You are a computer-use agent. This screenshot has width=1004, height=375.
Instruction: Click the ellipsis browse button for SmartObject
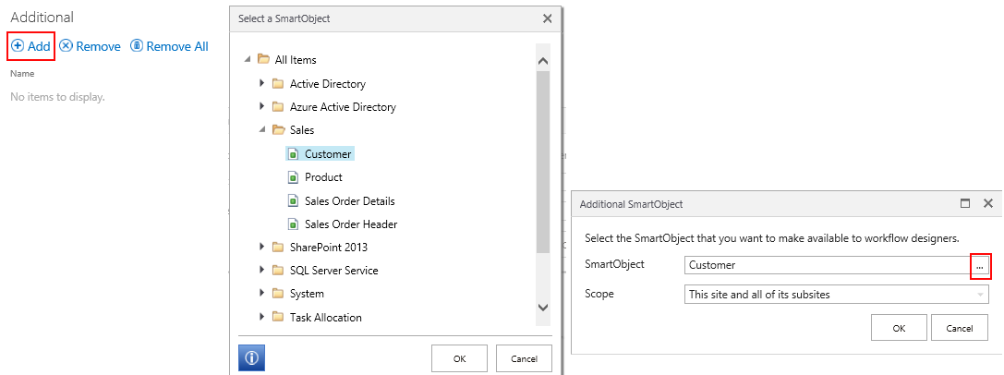tap(980, 265)
